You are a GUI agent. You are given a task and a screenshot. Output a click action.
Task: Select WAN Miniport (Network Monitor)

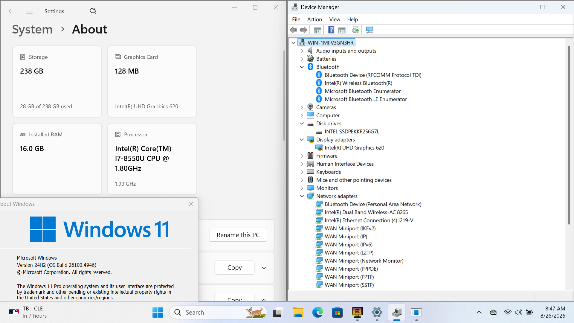[364, 261]
